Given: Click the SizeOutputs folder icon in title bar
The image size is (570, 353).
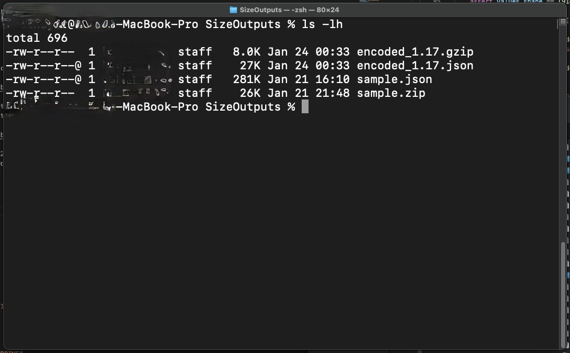Looking at the screenshot, I should pos(233,10).
